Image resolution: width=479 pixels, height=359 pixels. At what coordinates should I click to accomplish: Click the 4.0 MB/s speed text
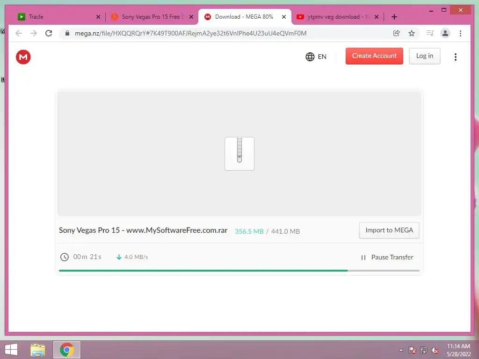point(136,257)
